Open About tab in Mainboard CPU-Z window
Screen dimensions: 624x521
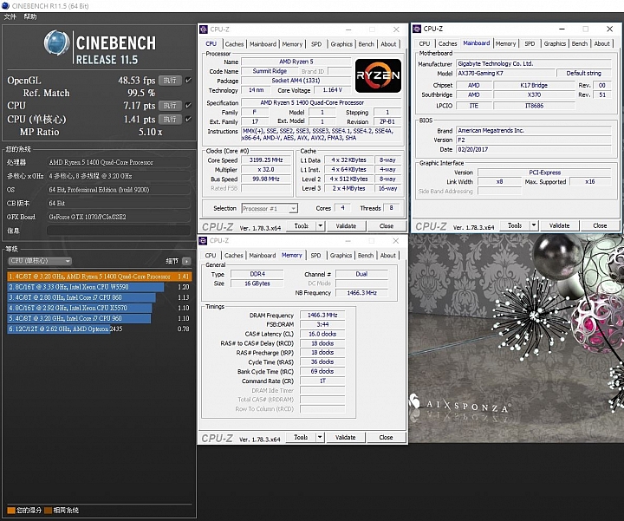click(601, 44)
